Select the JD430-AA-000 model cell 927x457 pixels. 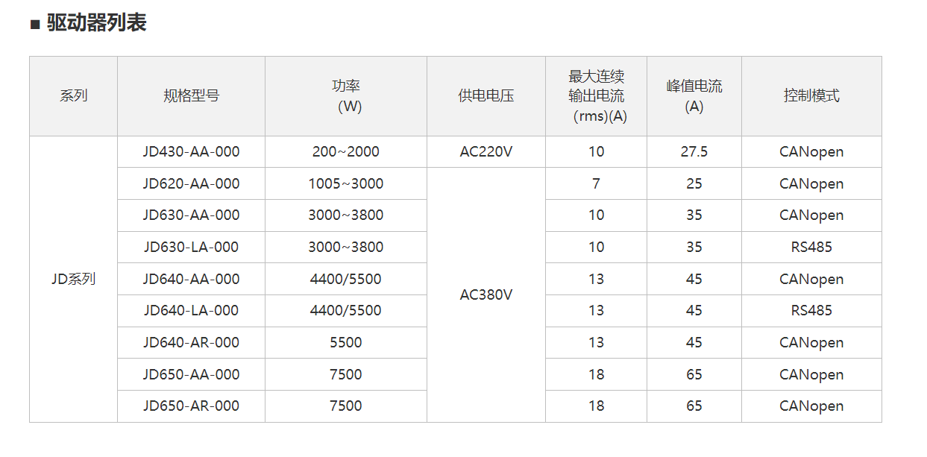(x=191, y=152)
